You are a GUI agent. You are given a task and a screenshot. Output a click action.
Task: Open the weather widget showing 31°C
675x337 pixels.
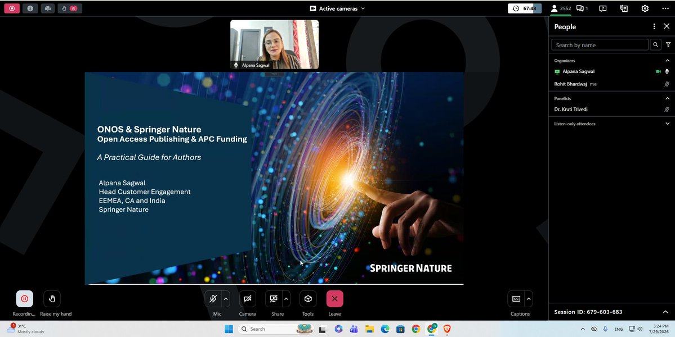26,329
